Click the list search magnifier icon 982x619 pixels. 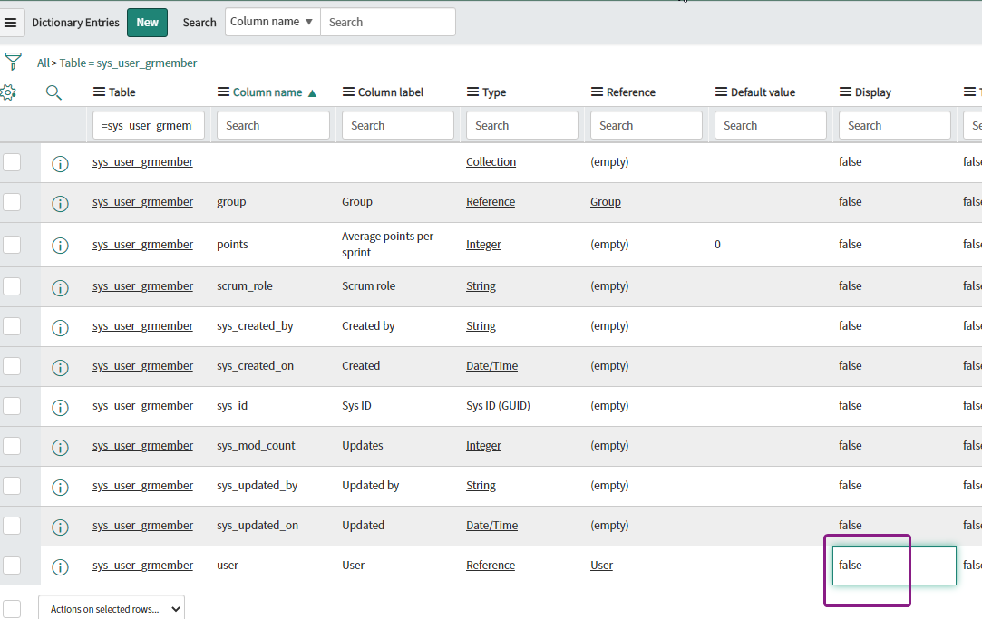point(53,92)
